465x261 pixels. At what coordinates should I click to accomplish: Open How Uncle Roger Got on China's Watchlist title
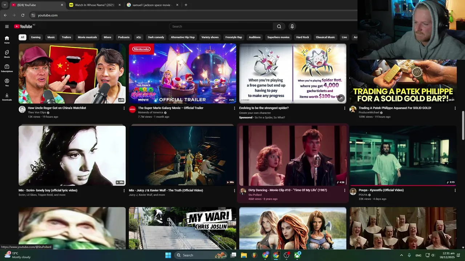(57, 108)
